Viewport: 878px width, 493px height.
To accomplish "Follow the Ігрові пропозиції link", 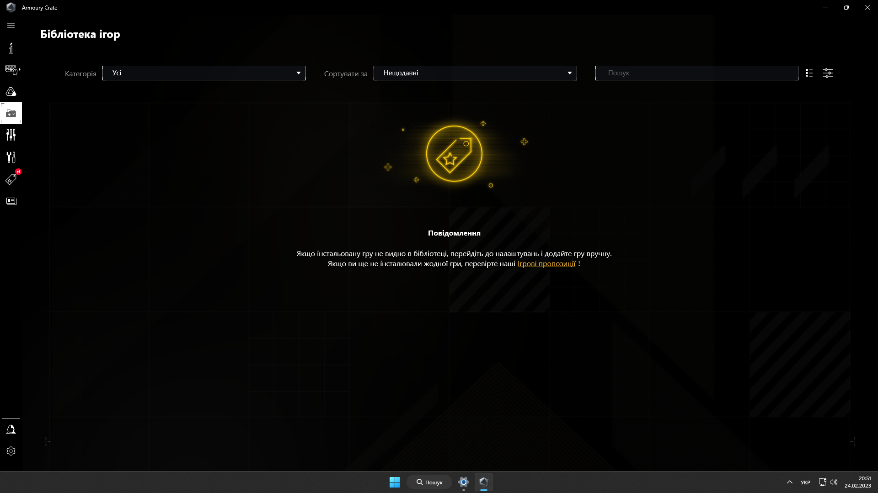I will (x=546, y=264).
